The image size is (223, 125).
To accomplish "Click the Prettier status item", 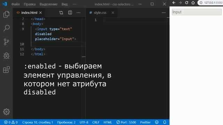I will (x=145, y=122).
